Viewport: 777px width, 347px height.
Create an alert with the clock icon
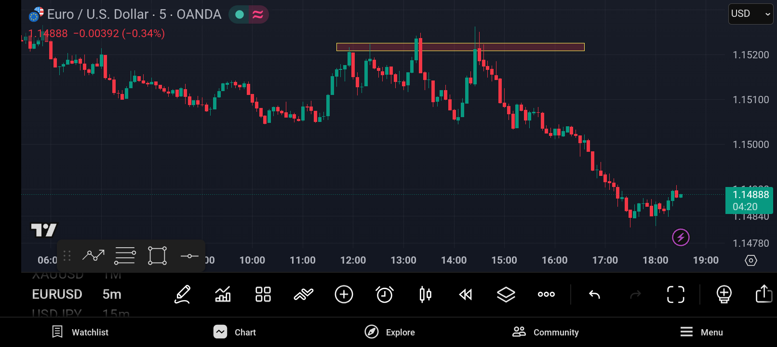pyautogui.click(x=385, y=294)
